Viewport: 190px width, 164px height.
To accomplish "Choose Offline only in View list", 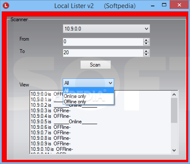I will 88,102.
